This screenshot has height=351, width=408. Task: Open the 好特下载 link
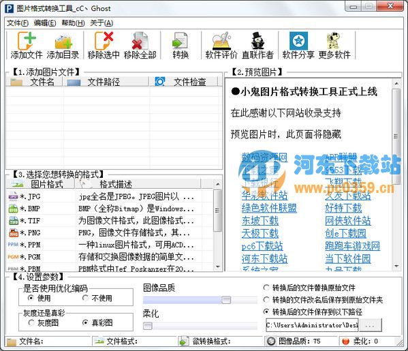[x=343, y=208]
